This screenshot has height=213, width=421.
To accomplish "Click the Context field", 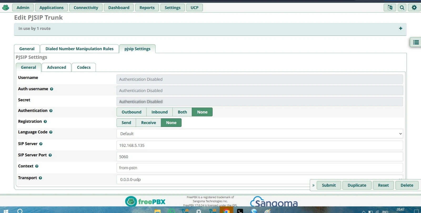I will pos(260,168).
